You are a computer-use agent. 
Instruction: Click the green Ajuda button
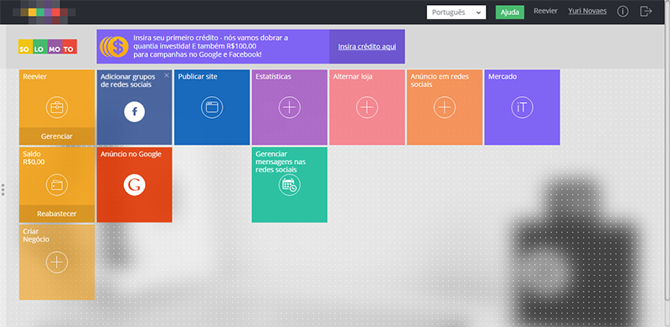(x=510, y=13)
